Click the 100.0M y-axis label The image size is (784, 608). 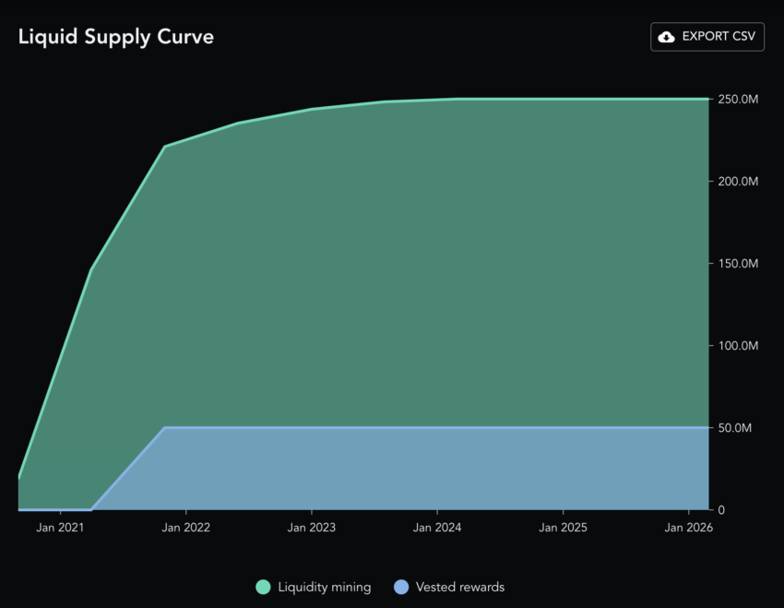pos(738,345)
